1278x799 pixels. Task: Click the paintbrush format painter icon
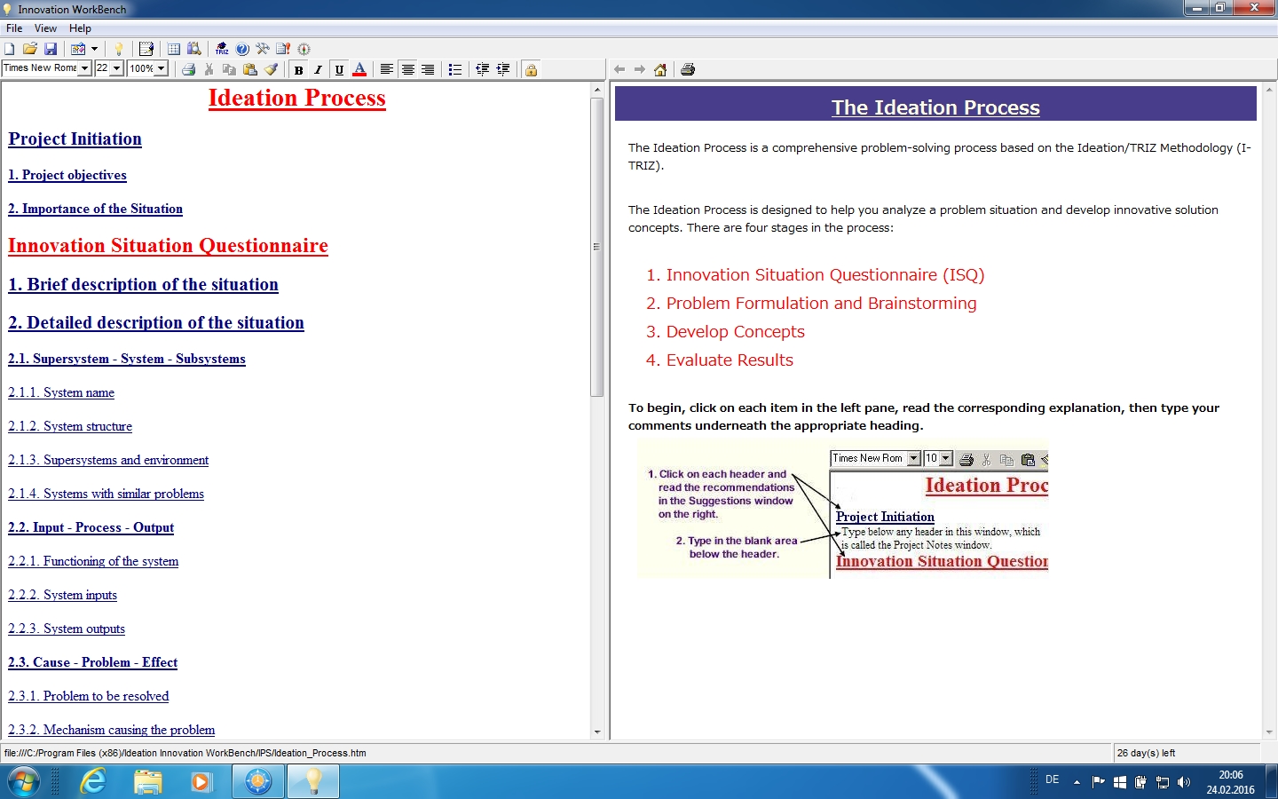pyautogui.click(x=272, y=69)
